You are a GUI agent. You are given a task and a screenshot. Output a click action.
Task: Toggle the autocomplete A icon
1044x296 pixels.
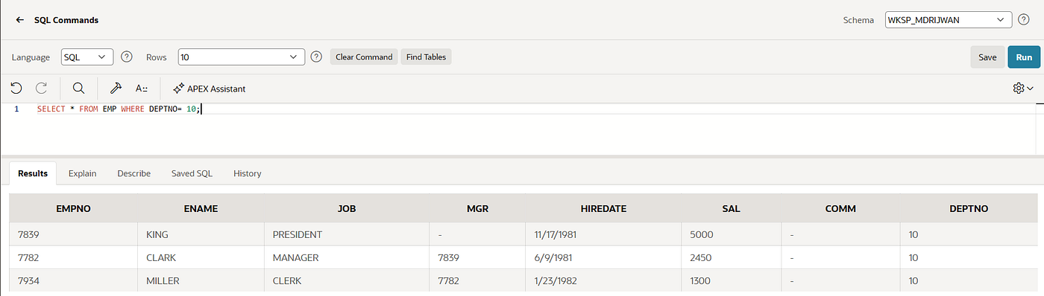coord(142,89)
